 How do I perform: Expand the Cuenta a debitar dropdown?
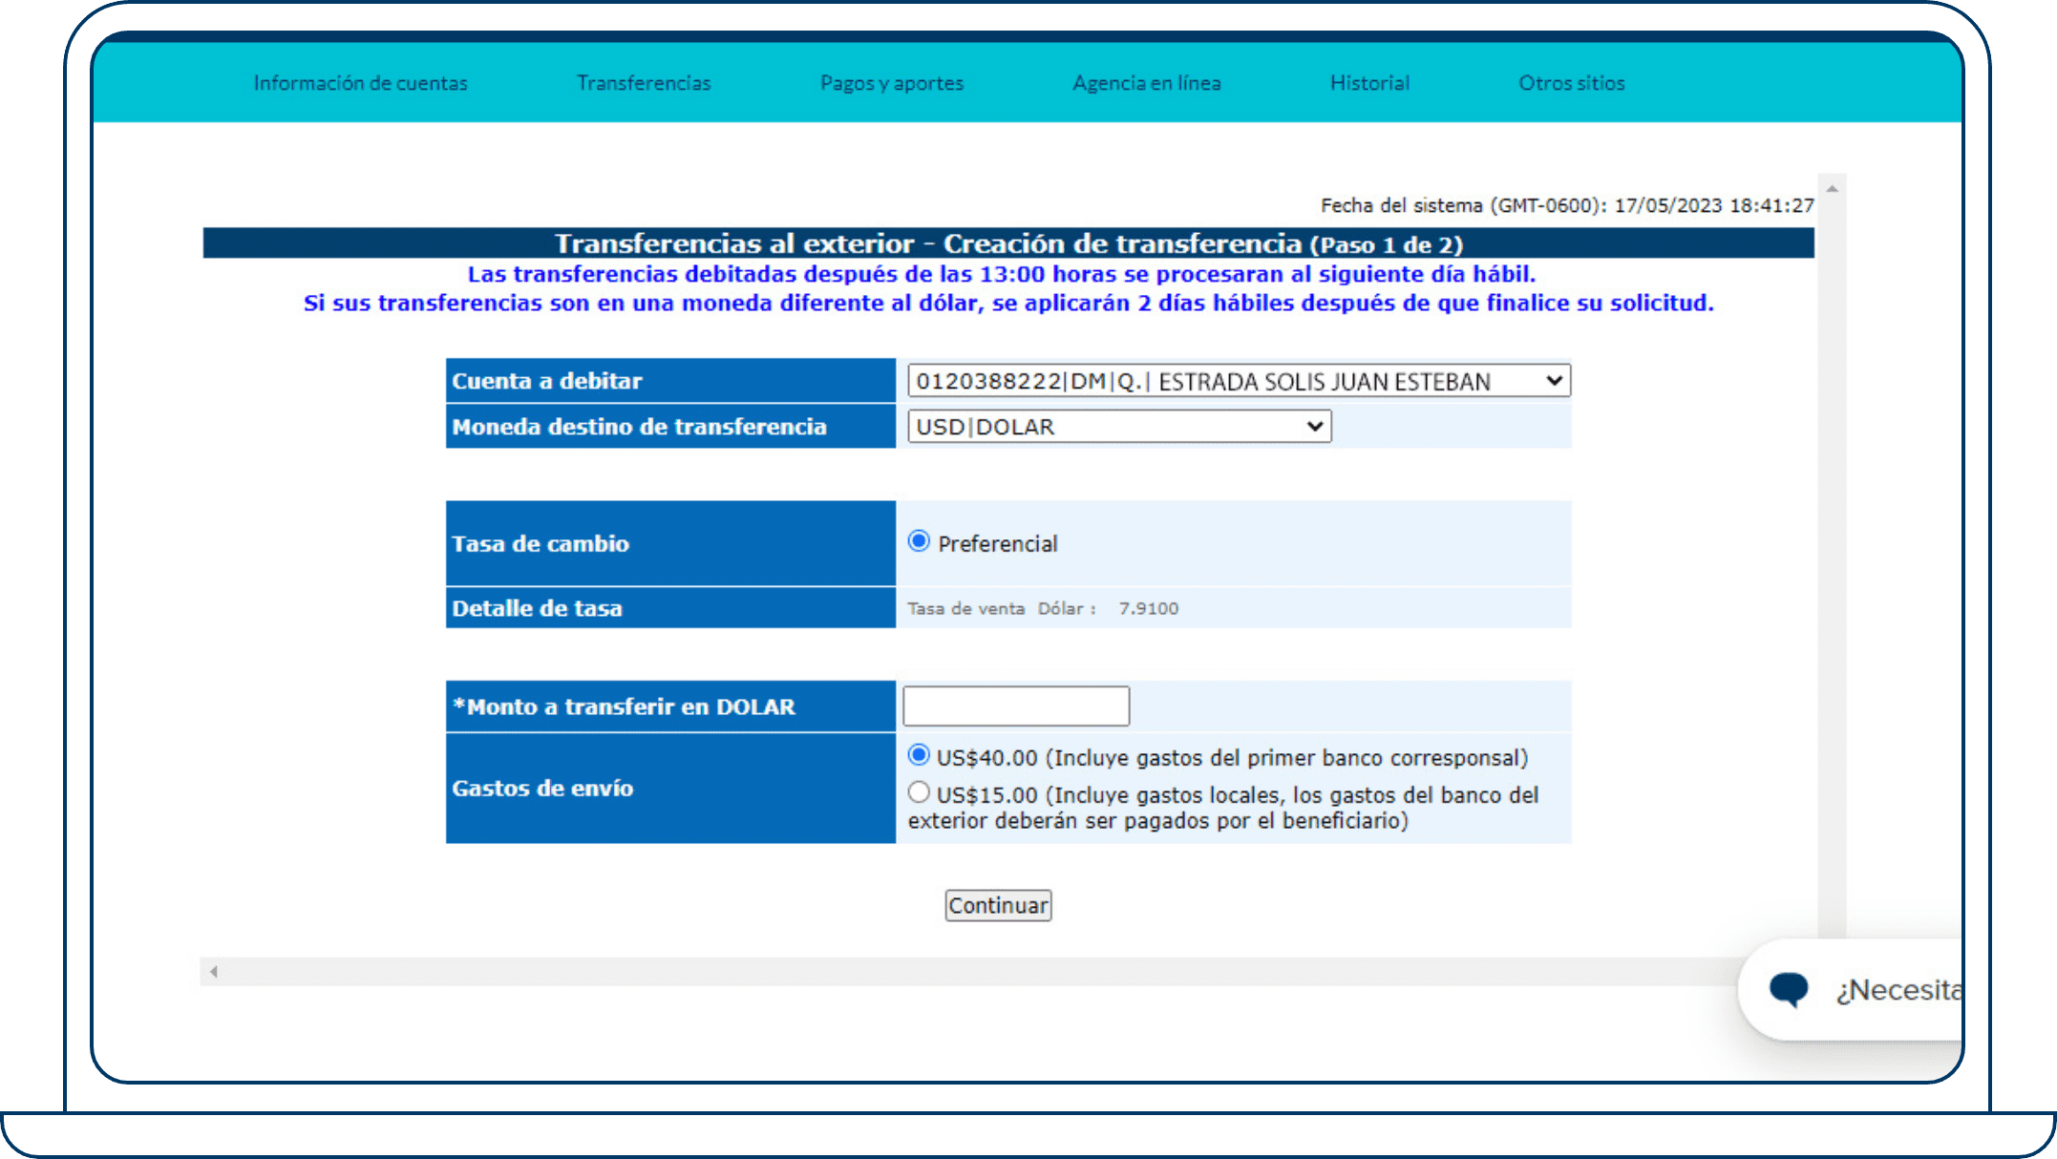click(1239, 381)
